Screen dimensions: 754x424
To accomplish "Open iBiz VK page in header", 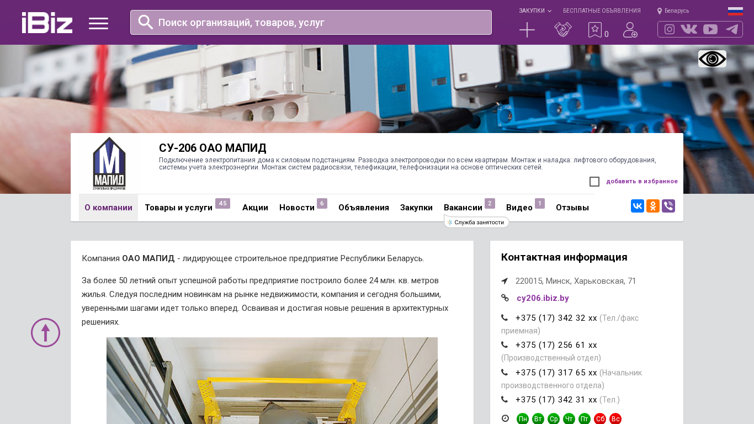I will pos(689,29).
